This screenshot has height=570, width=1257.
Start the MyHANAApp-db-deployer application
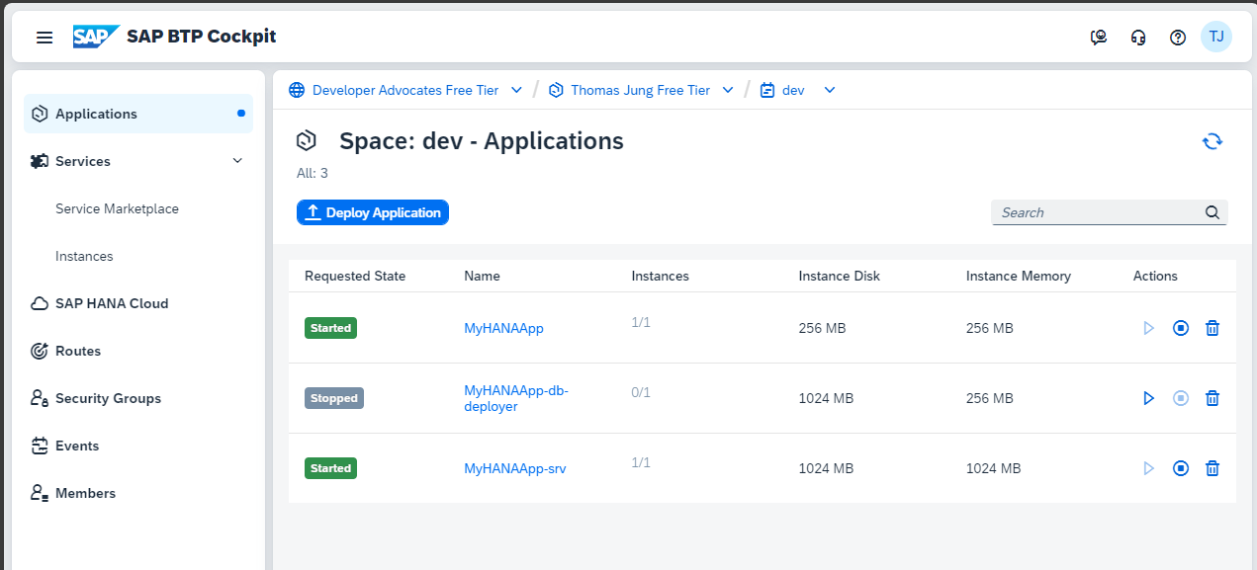pos(1148,398)
